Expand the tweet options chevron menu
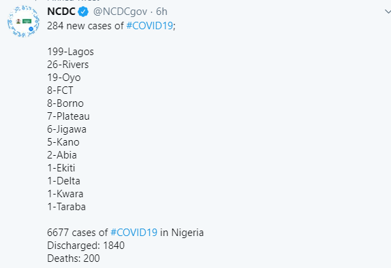Viewport: 391px width, 268px height. [x=388, y=12]
